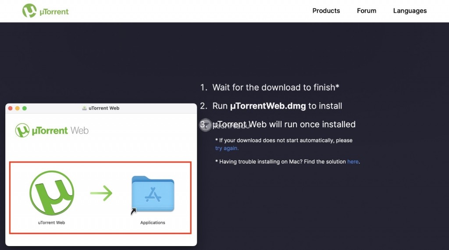Go to the Forum page

[366, 11]
